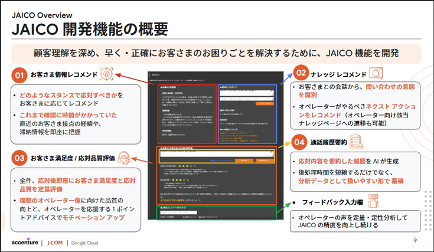Click the clipboard document icon beside 通話履歴要約

[x=356, y=142]
